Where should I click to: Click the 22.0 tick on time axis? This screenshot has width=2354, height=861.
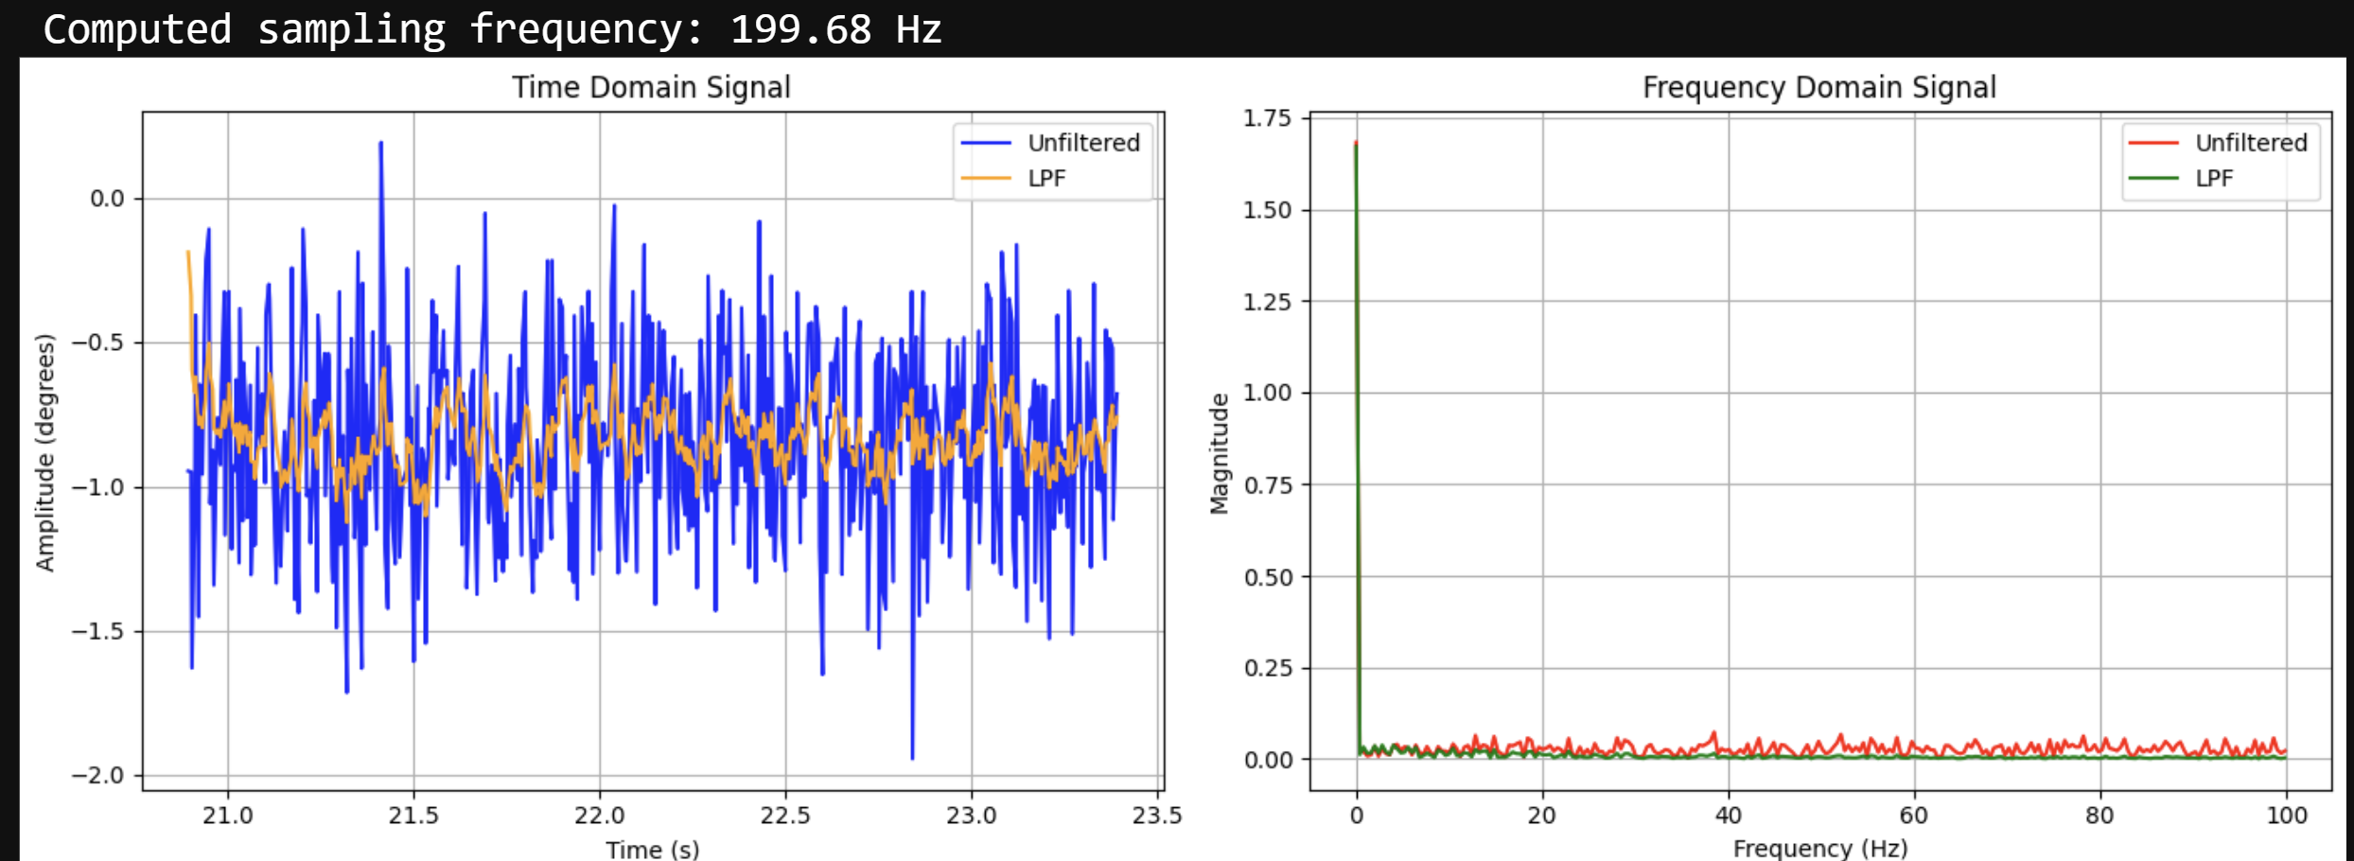click(599, 816)
